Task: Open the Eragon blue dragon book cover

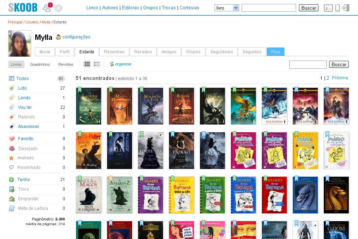Action: (305, 195)
